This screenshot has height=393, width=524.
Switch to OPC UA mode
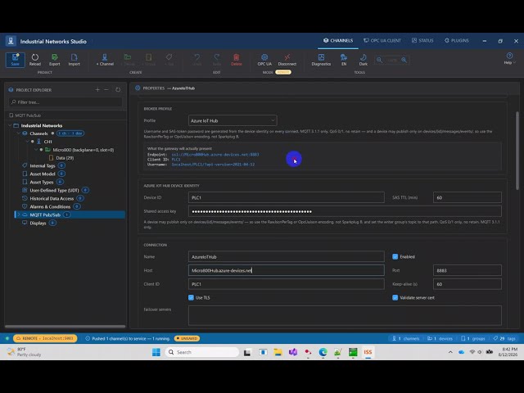tap(264, 60)
